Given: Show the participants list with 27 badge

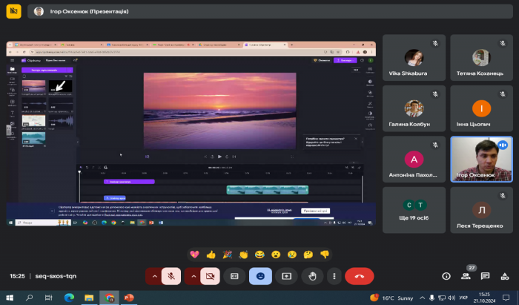Looking at the screenshot, I should click(466, 275).
